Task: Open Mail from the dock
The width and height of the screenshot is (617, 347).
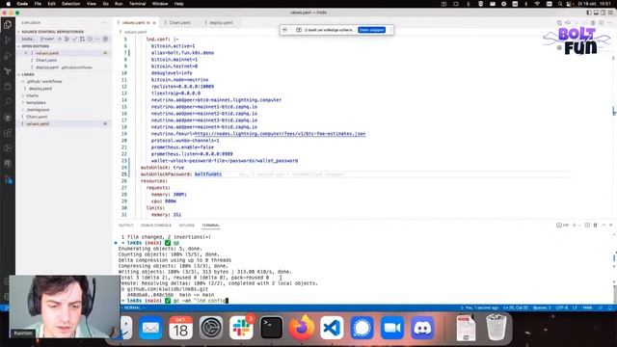Action: click(150, 328)
